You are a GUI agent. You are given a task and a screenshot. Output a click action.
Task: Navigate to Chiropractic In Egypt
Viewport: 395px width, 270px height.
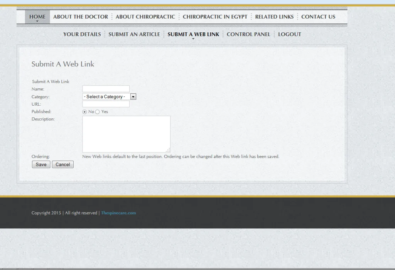click(x=215, y=17)
